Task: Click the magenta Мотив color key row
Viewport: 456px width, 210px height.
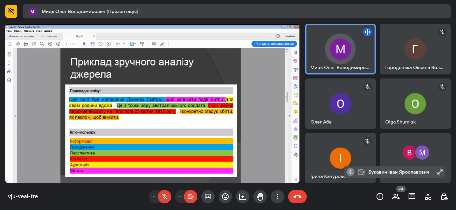Action: [152, 171]
